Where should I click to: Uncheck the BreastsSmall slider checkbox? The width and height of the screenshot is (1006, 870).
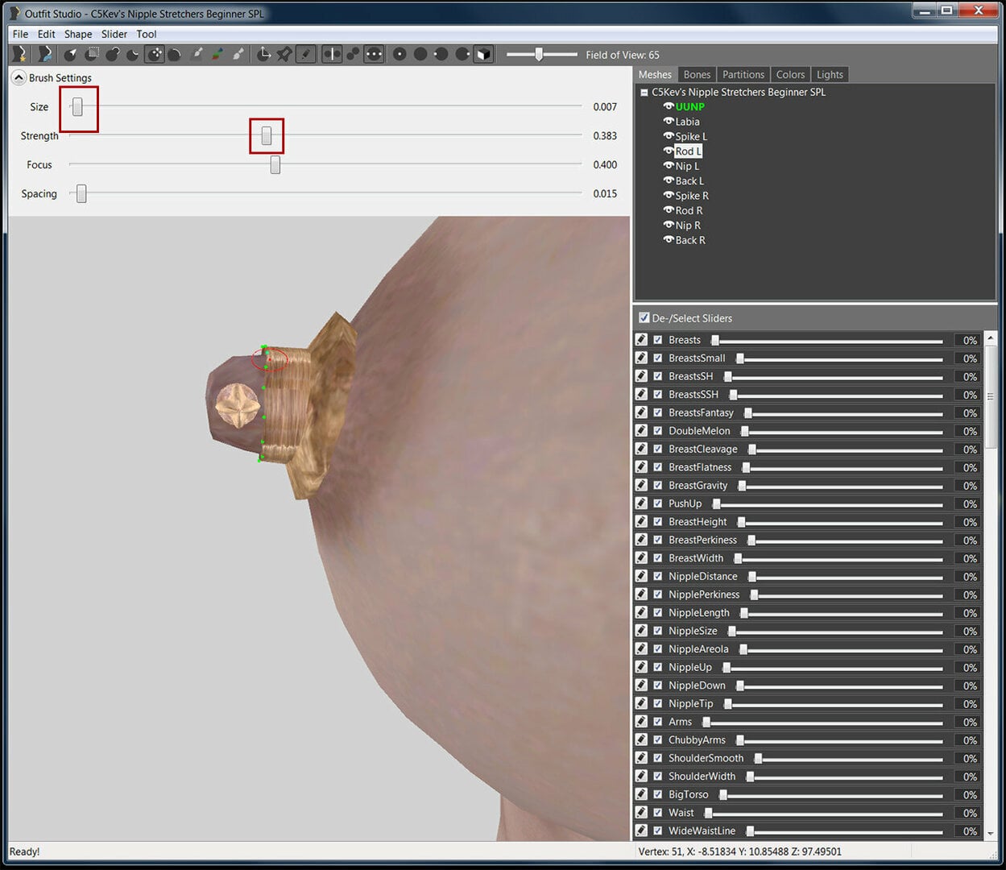pyautogui.click(x=658, y=358)
